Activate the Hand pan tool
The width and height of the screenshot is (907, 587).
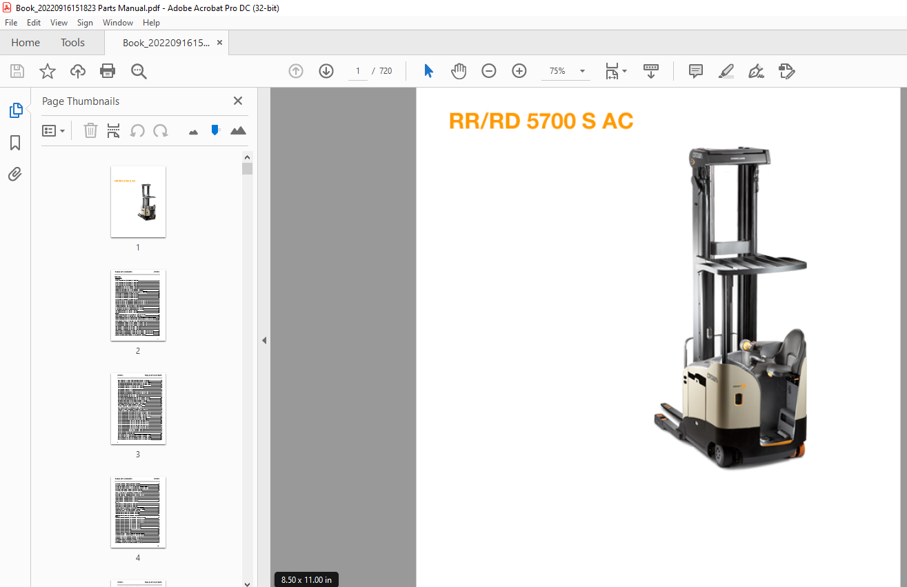click(459, 71)
